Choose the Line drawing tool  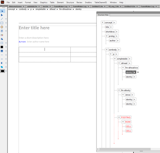point(2,19)
